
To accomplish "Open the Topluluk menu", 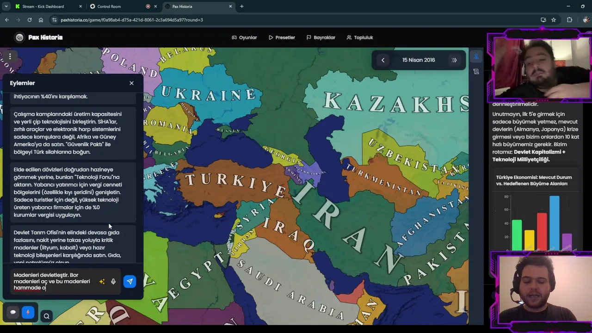I will pyautogui.click(x=360, y=37).
